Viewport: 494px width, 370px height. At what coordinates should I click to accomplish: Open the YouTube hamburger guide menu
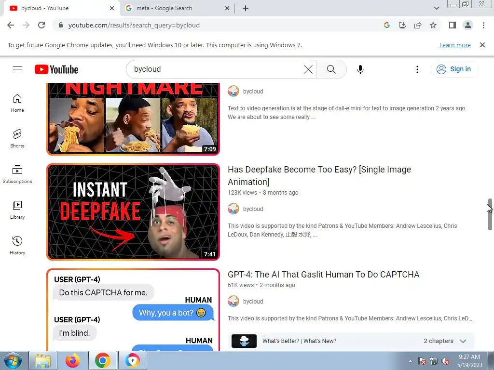17,69
